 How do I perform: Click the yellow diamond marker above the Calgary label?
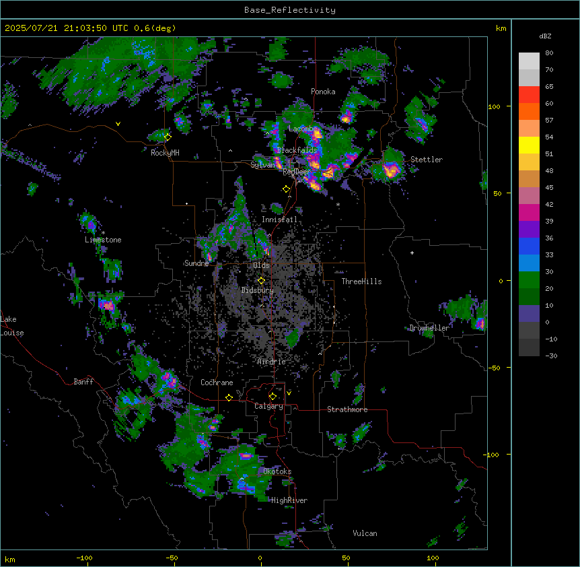[273, 397]
